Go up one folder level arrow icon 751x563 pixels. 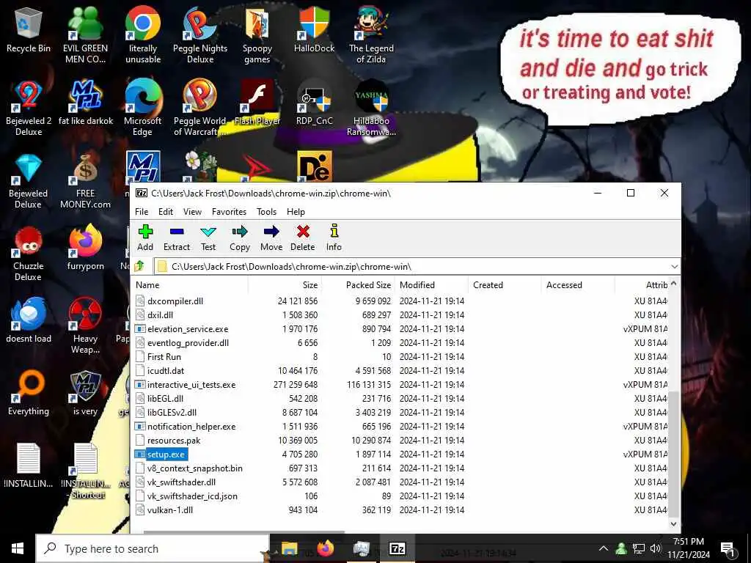(139, 266)
